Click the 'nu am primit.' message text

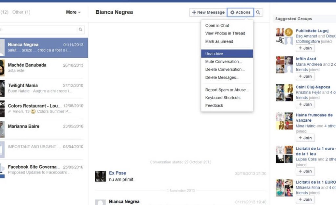(x=121, y=179)
